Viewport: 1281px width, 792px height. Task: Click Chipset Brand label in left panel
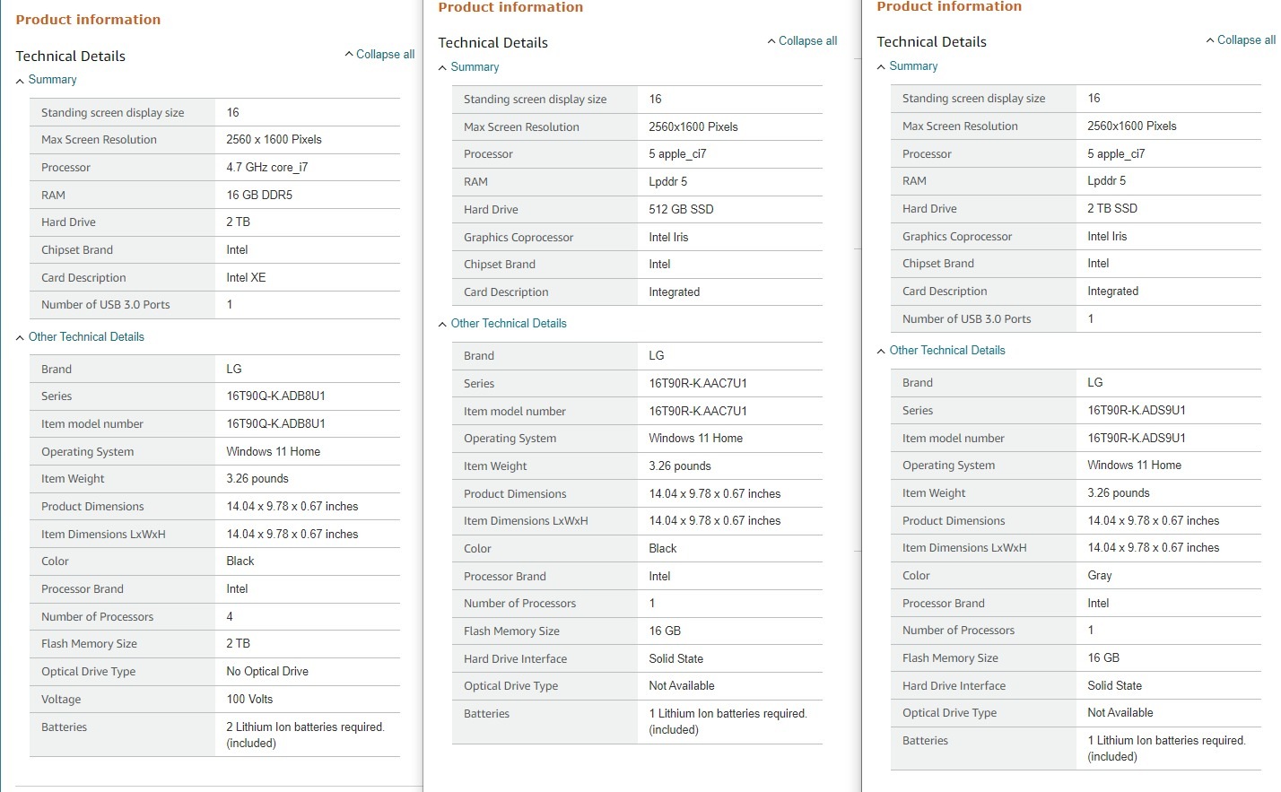click(x=77, y=250)
